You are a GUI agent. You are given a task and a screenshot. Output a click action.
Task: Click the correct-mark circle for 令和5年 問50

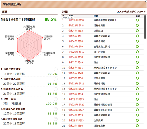pyautogui.click(x=137, y=78)
